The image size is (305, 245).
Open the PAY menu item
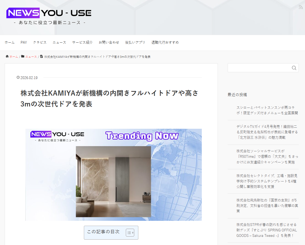point(24,42)
